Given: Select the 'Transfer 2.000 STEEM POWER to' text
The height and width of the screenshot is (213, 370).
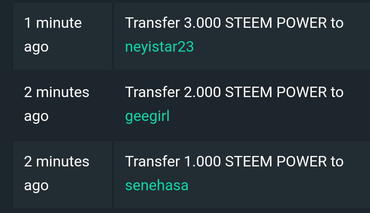Looking at the screenshot, I should tap(234, 92).
